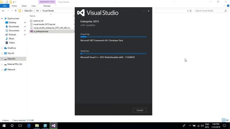Open File Explorer from taskbar
Screen dimensions: 230x129
click(x=37, y=126)
